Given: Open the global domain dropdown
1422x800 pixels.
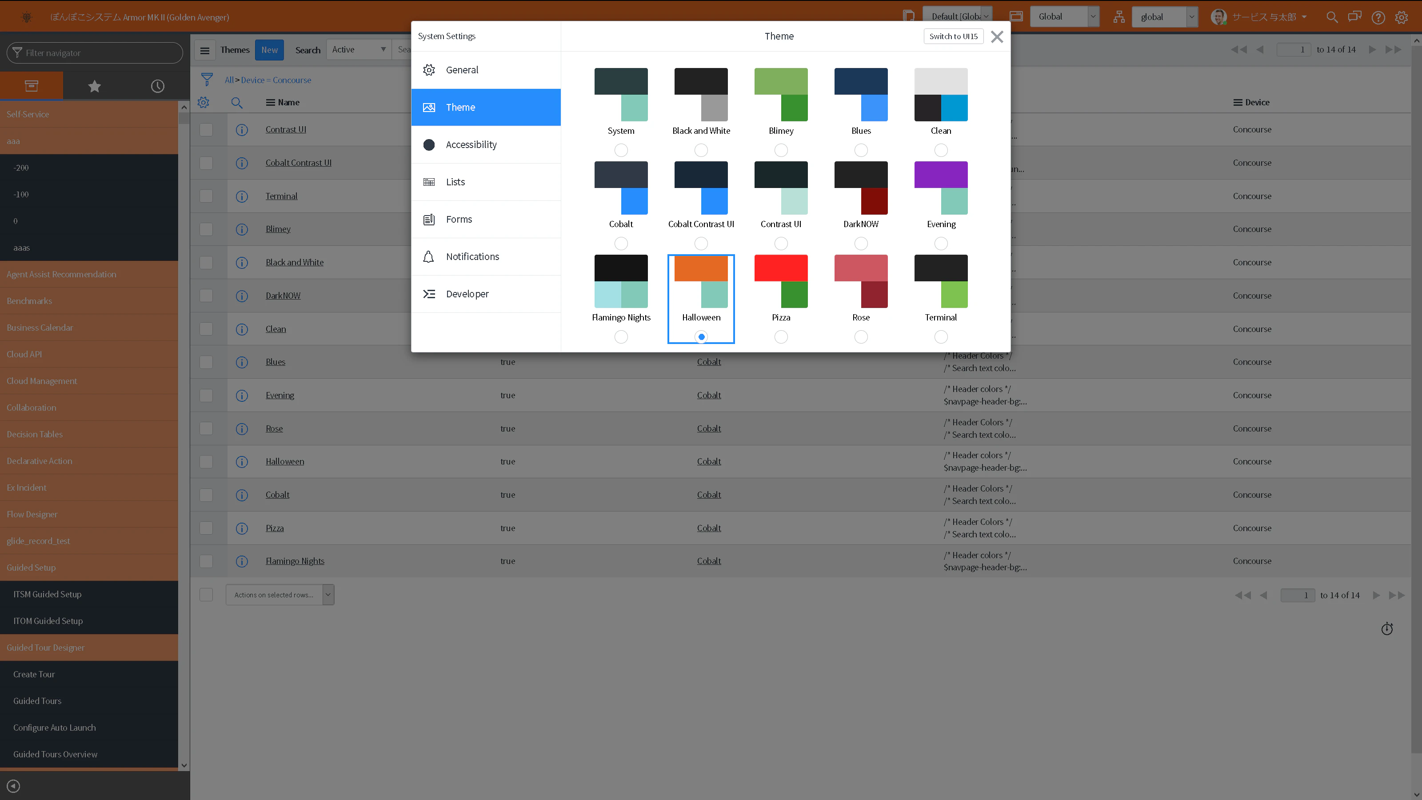Looking at the screenshot, I should [1165, 16].
